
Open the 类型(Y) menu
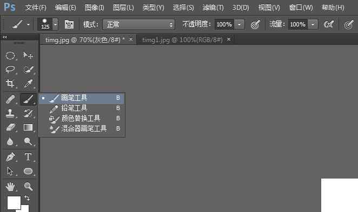pos(153,8)
